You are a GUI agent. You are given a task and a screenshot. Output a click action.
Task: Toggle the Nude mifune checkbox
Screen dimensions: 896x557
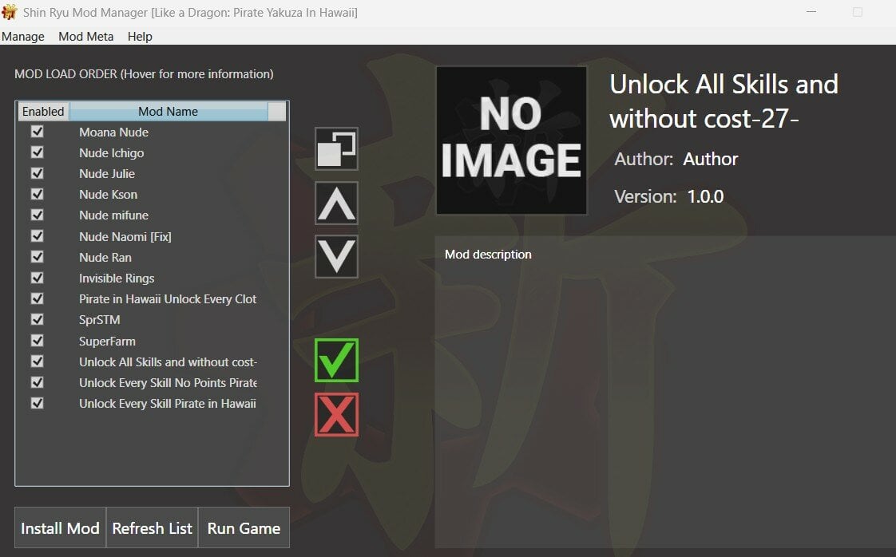[38, 215]
